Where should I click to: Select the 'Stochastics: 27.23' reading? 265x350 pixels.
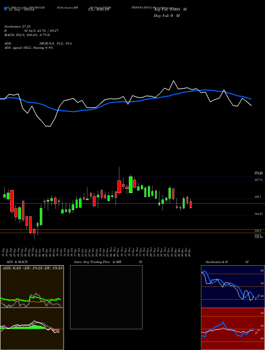tap(17, 27)
